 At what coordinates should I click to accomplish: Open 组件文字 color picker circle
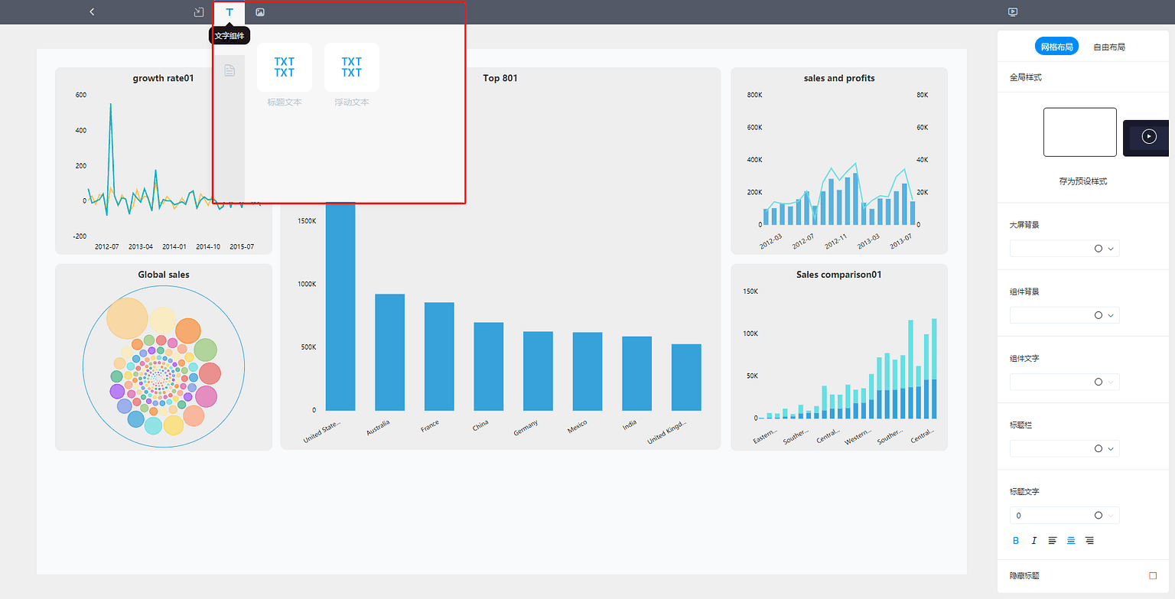(x=1099, y=382)
